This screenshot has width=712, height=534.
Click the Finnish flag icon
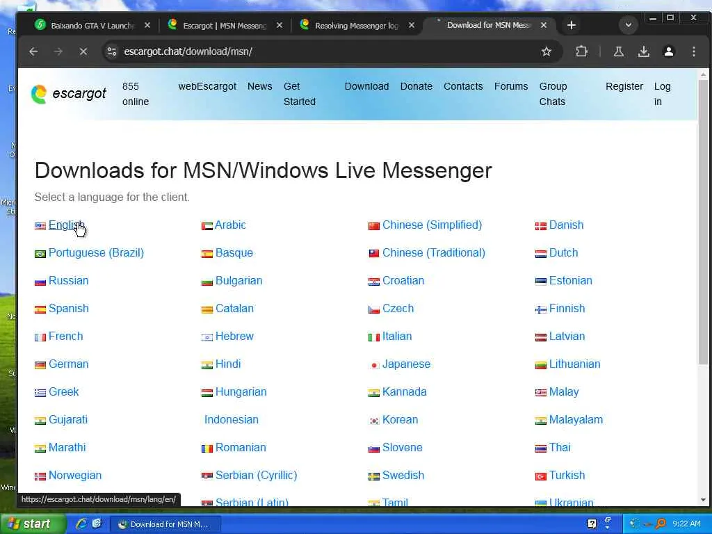pyautogui.click(x=541, y=309)
